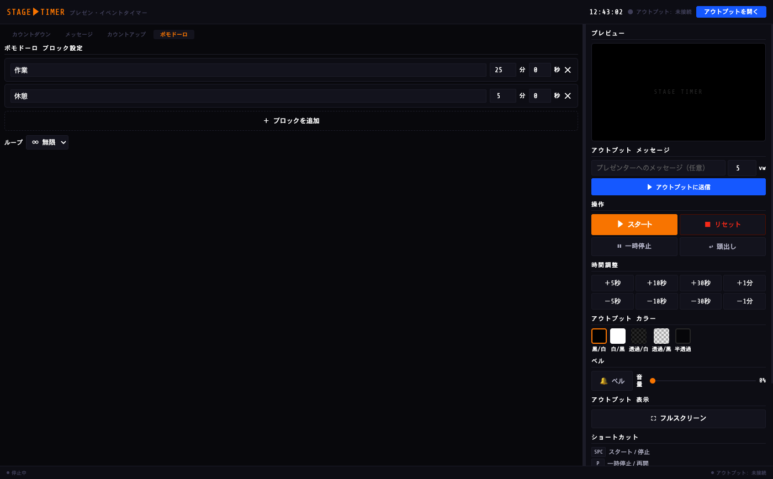Viewport: 773px width, 479px height.
Task: Select the 白/黒 output color swatch
Action: coord(618,336)
